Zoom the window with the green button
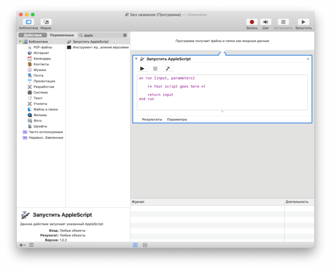Image resolution: width=331 pixels, height=270 pixels. pos(33,15)
